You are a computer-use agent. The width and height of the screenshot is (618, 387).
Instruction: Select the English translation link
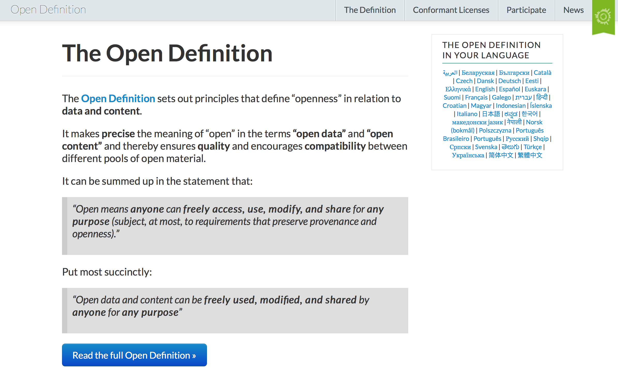click(x=485, y=89)
